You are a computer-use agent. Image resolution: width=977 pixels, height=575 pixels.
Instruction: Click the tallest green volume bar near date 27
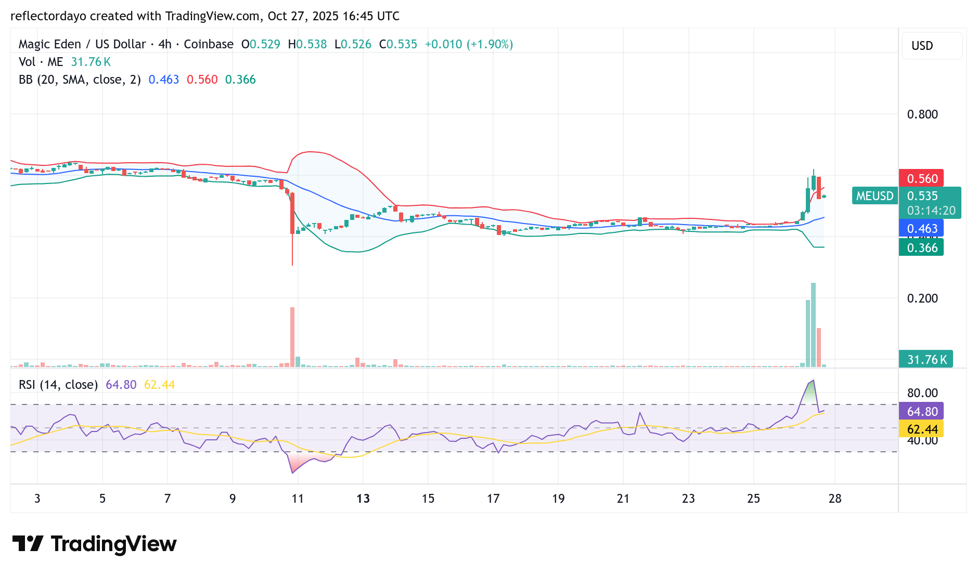[813, 325]
